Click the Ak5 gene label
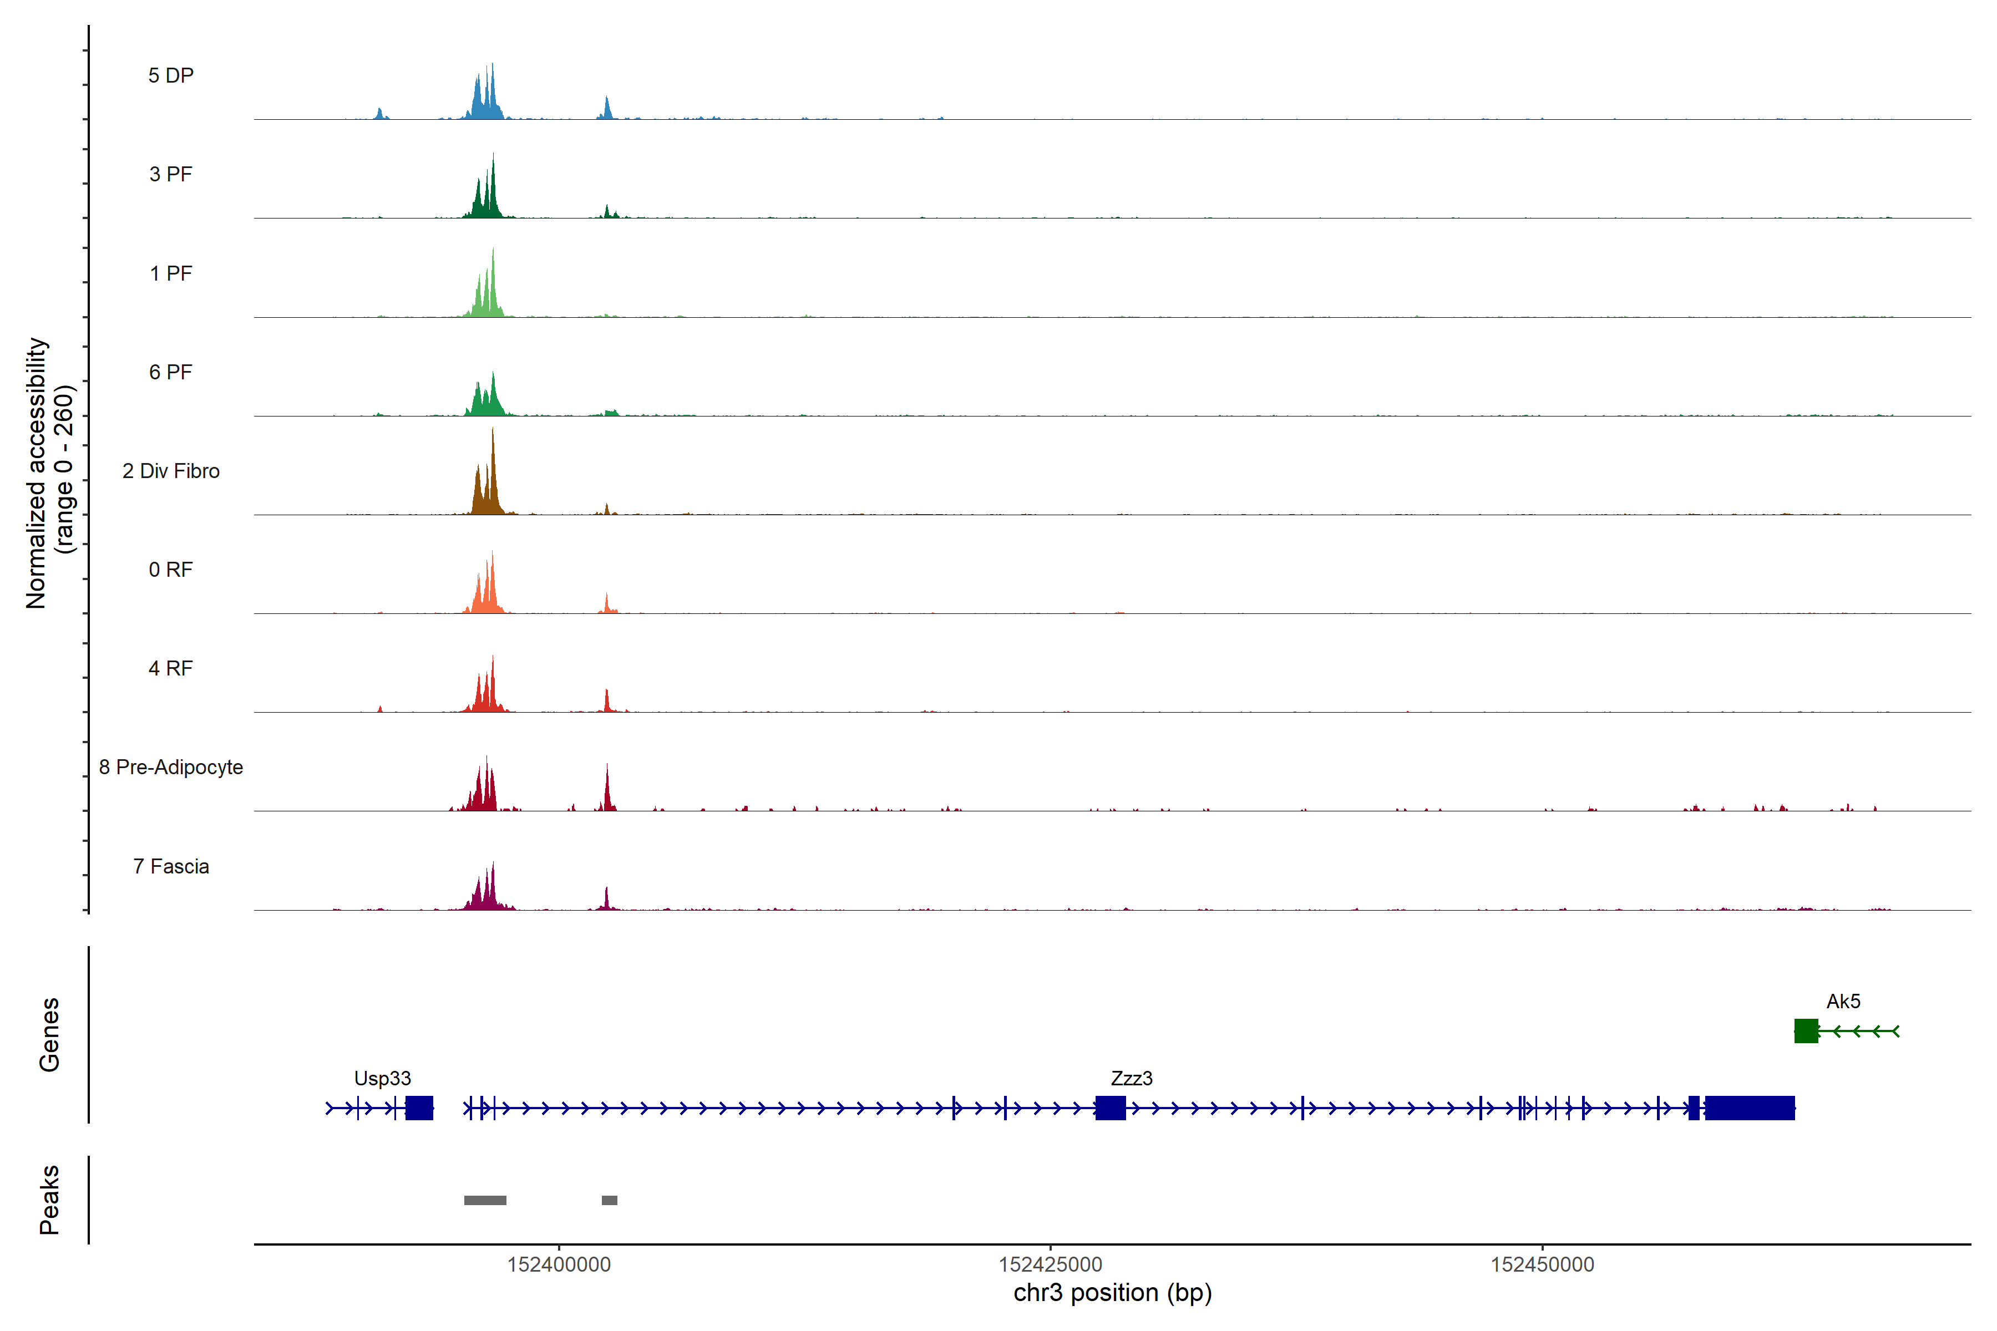This screenshot has width=1997, height=1331. pos(1843,1002)
